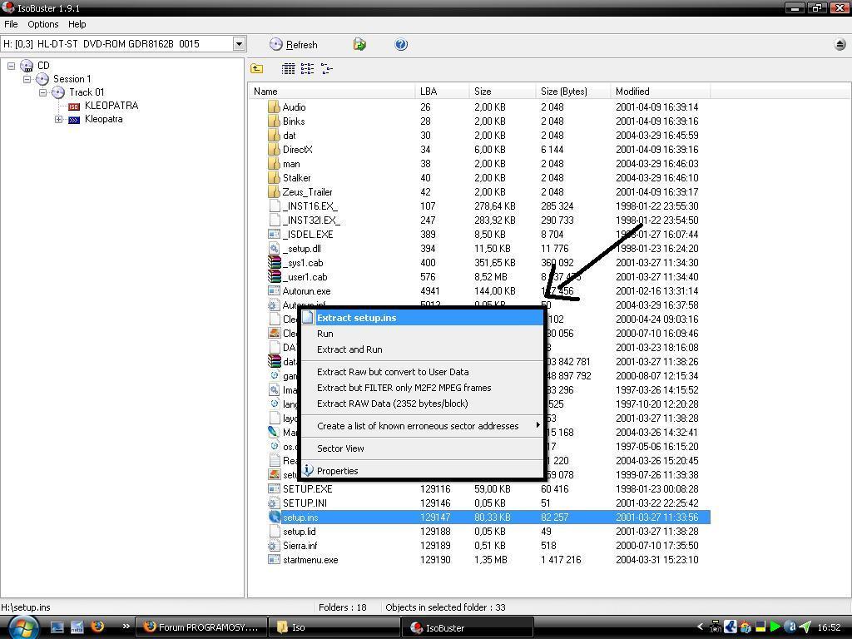Select the Zeus_Trailer folder icon
The image size is (852, 639).
(x=274, y=192)
